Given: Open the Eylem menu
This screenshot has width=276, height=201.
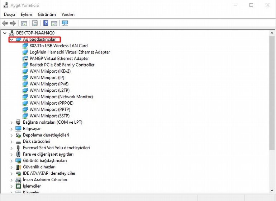Looking at the screenshot, I should coord(27,14).
